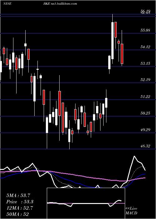Select the 55.08 price axis label
The width and height of the screenshot is (156, 219).
[x=145, y=30]
